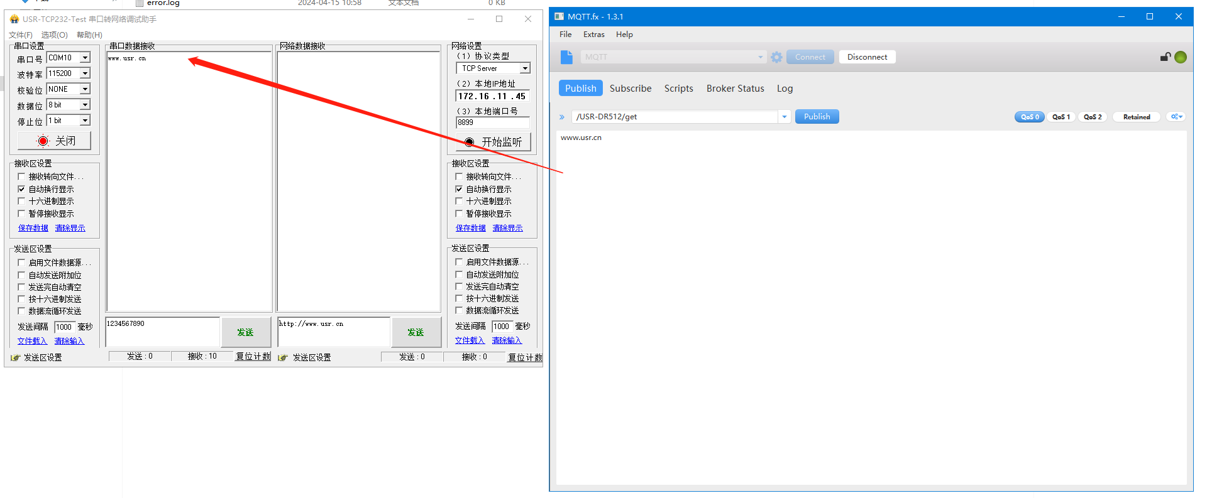Screen dimensions: 1207x498
Task: Select the QoS 1 toggle
Action: click(x=1061, y=117)
